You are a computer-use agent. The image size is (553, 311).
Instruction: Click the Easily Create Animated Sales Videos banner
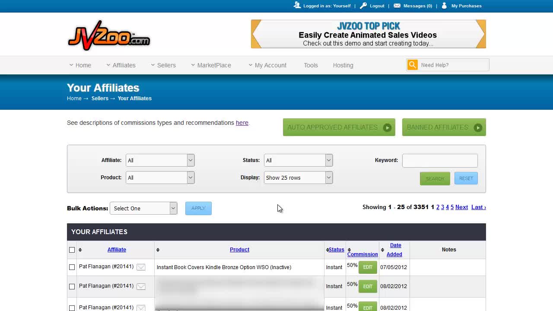click(368, 34)
